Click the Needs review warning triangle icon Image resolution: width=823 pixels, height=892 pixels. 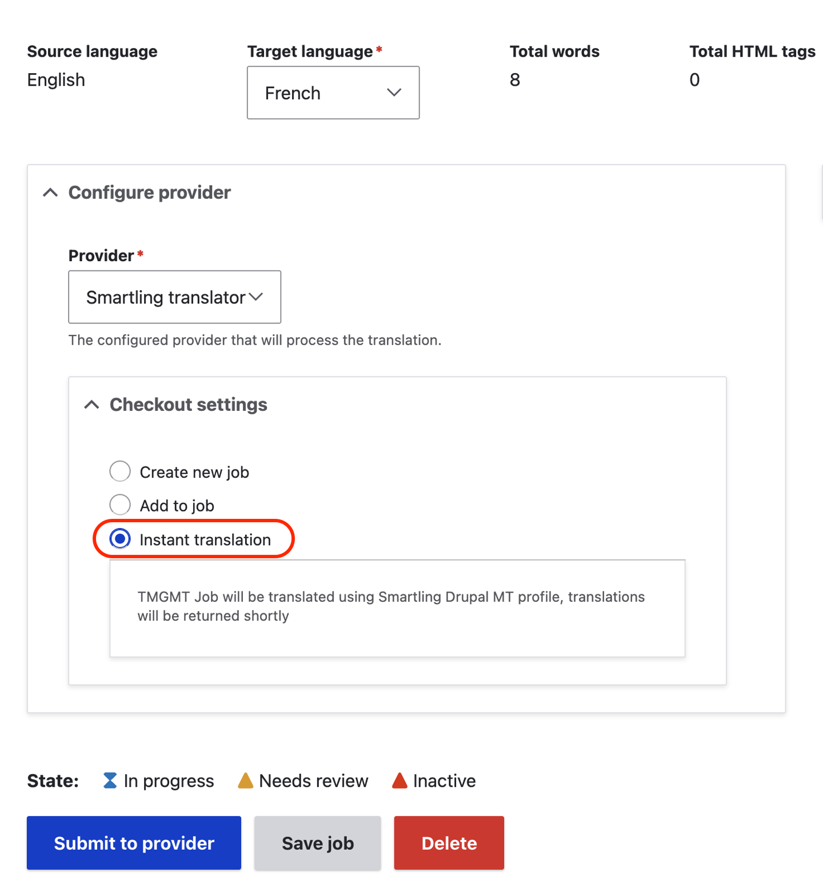tap(245, 780)
